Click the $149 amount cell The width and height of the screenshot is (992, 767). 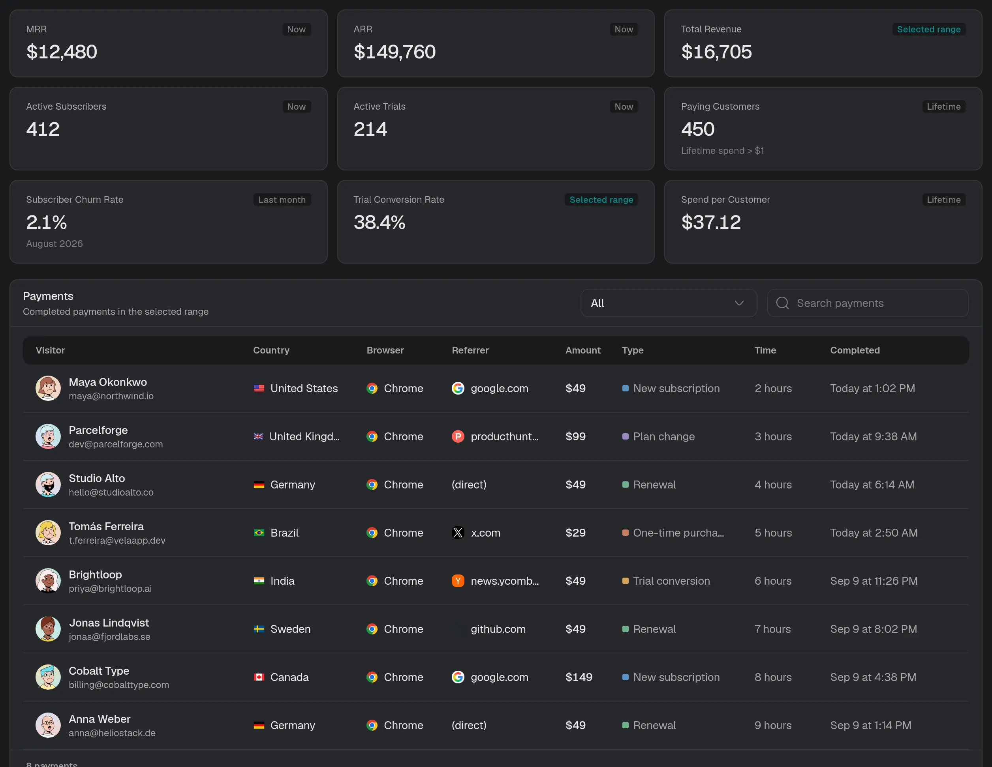[x=579, y=677]
